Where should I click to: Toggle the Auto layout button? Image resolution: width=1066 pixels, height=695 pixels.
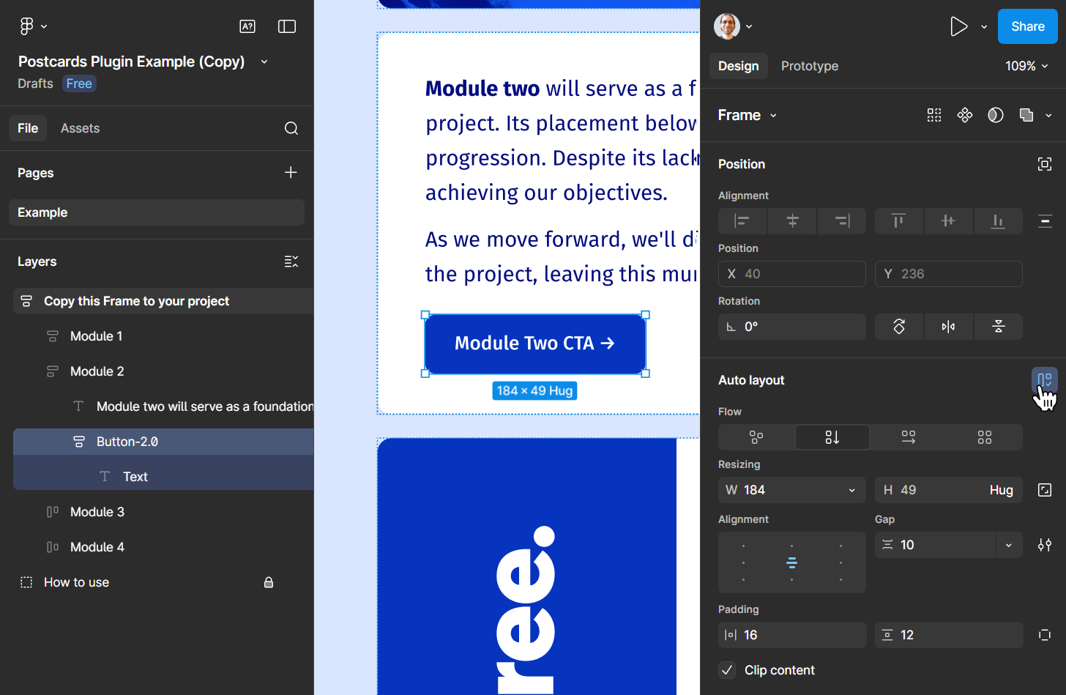click(1045, 380)
